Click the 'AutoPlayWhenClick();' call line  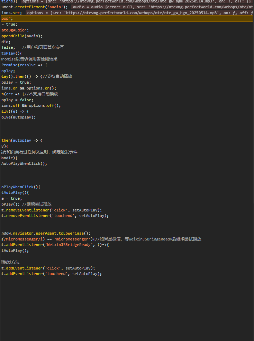(x=24, y=163)
